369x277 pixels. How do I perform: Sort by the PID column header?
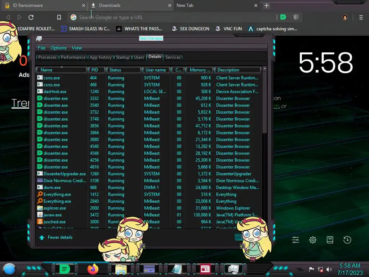(x=97, y=70)
